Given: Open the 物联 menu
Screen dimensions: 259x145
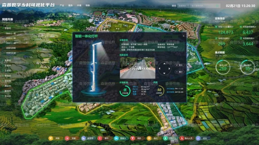Looking at the screenshot, I should pyautogui.click(x=88, y=5).
